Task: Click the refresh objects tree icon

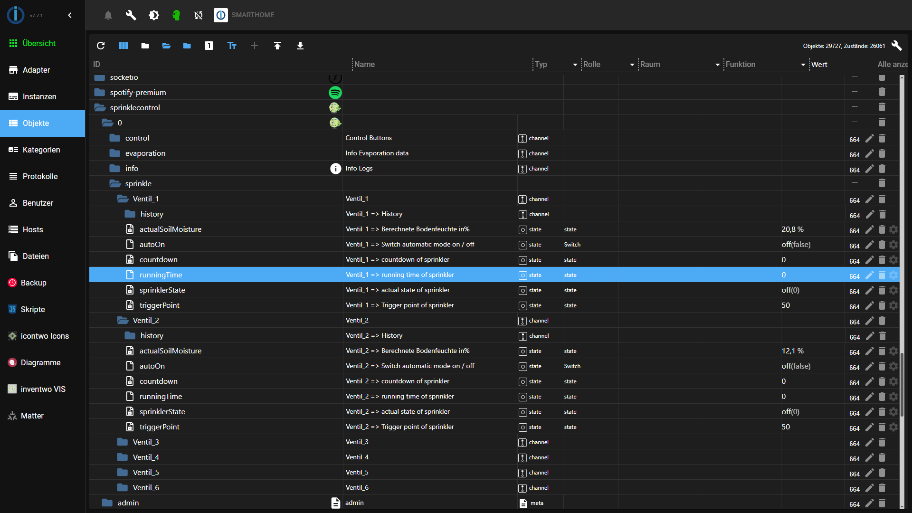Action: pos(101,46)
